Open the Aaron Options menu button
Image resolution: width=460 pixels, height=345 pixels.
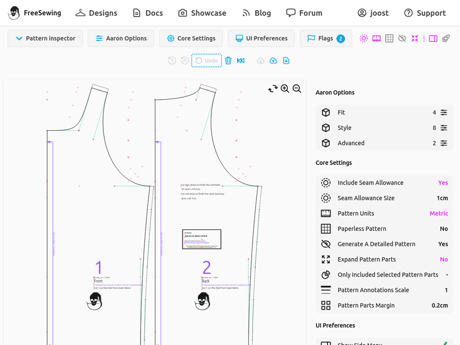(x=121, y=38)
